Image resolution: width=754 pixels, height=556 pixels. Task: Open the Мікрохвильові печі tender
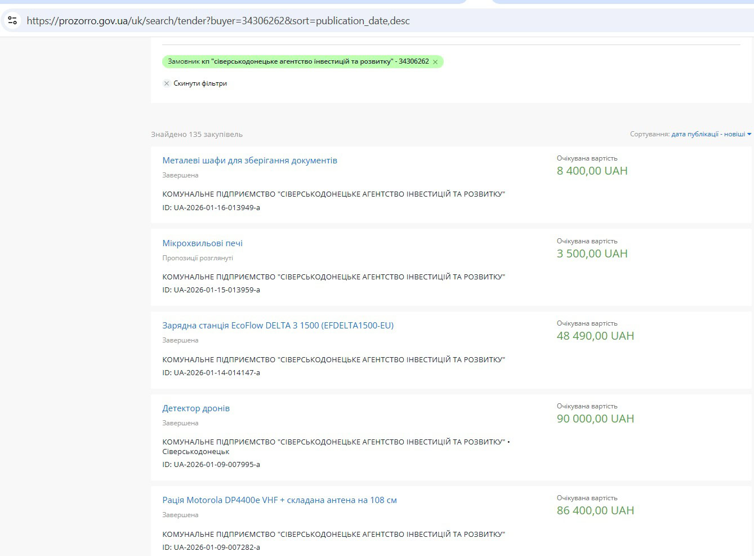[202, 243]
